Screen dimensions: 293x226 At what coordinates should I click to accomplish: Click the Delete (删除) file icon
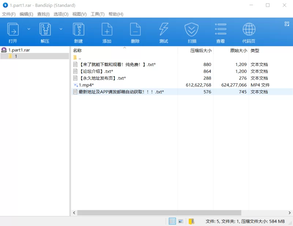click(135, 29)
